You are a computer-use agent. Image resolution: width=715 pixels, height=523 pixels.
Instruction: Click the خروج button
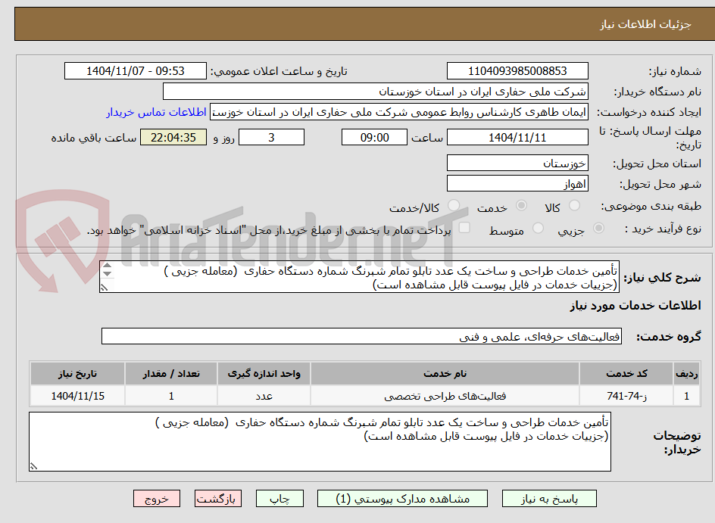point(157,498)
